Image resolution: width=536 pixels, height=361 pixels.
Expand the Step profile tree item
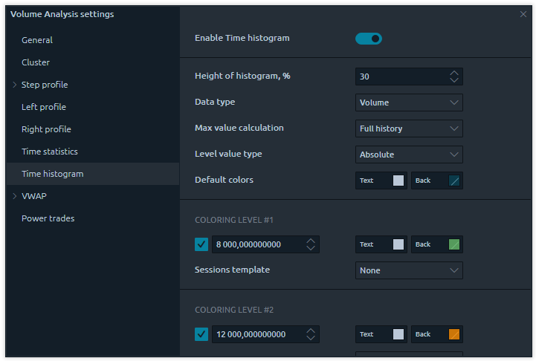pyautogui.click(x=14, y=85)
